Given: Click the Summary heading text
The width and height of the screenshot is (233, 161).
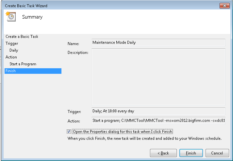Looking at the screenshot, I should coord(32,17).
